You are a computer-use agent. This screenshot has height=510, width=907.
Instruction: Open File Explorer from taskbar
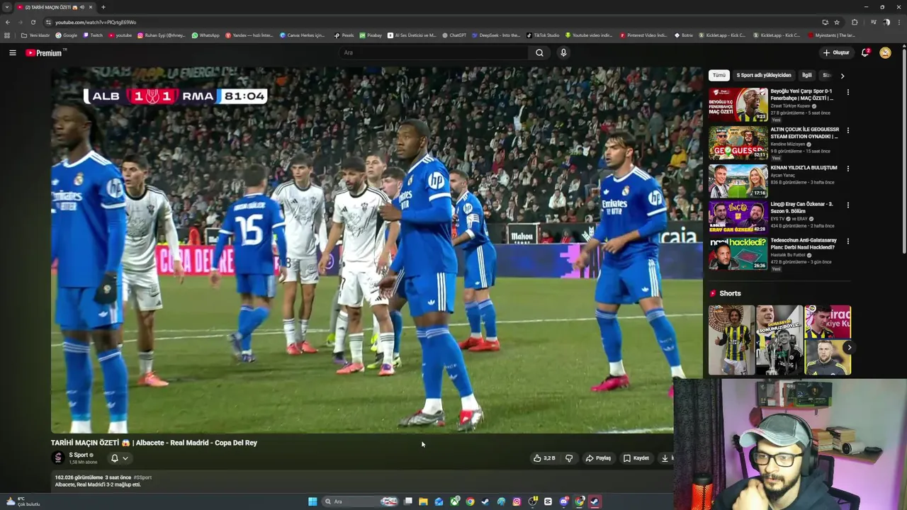423,501
